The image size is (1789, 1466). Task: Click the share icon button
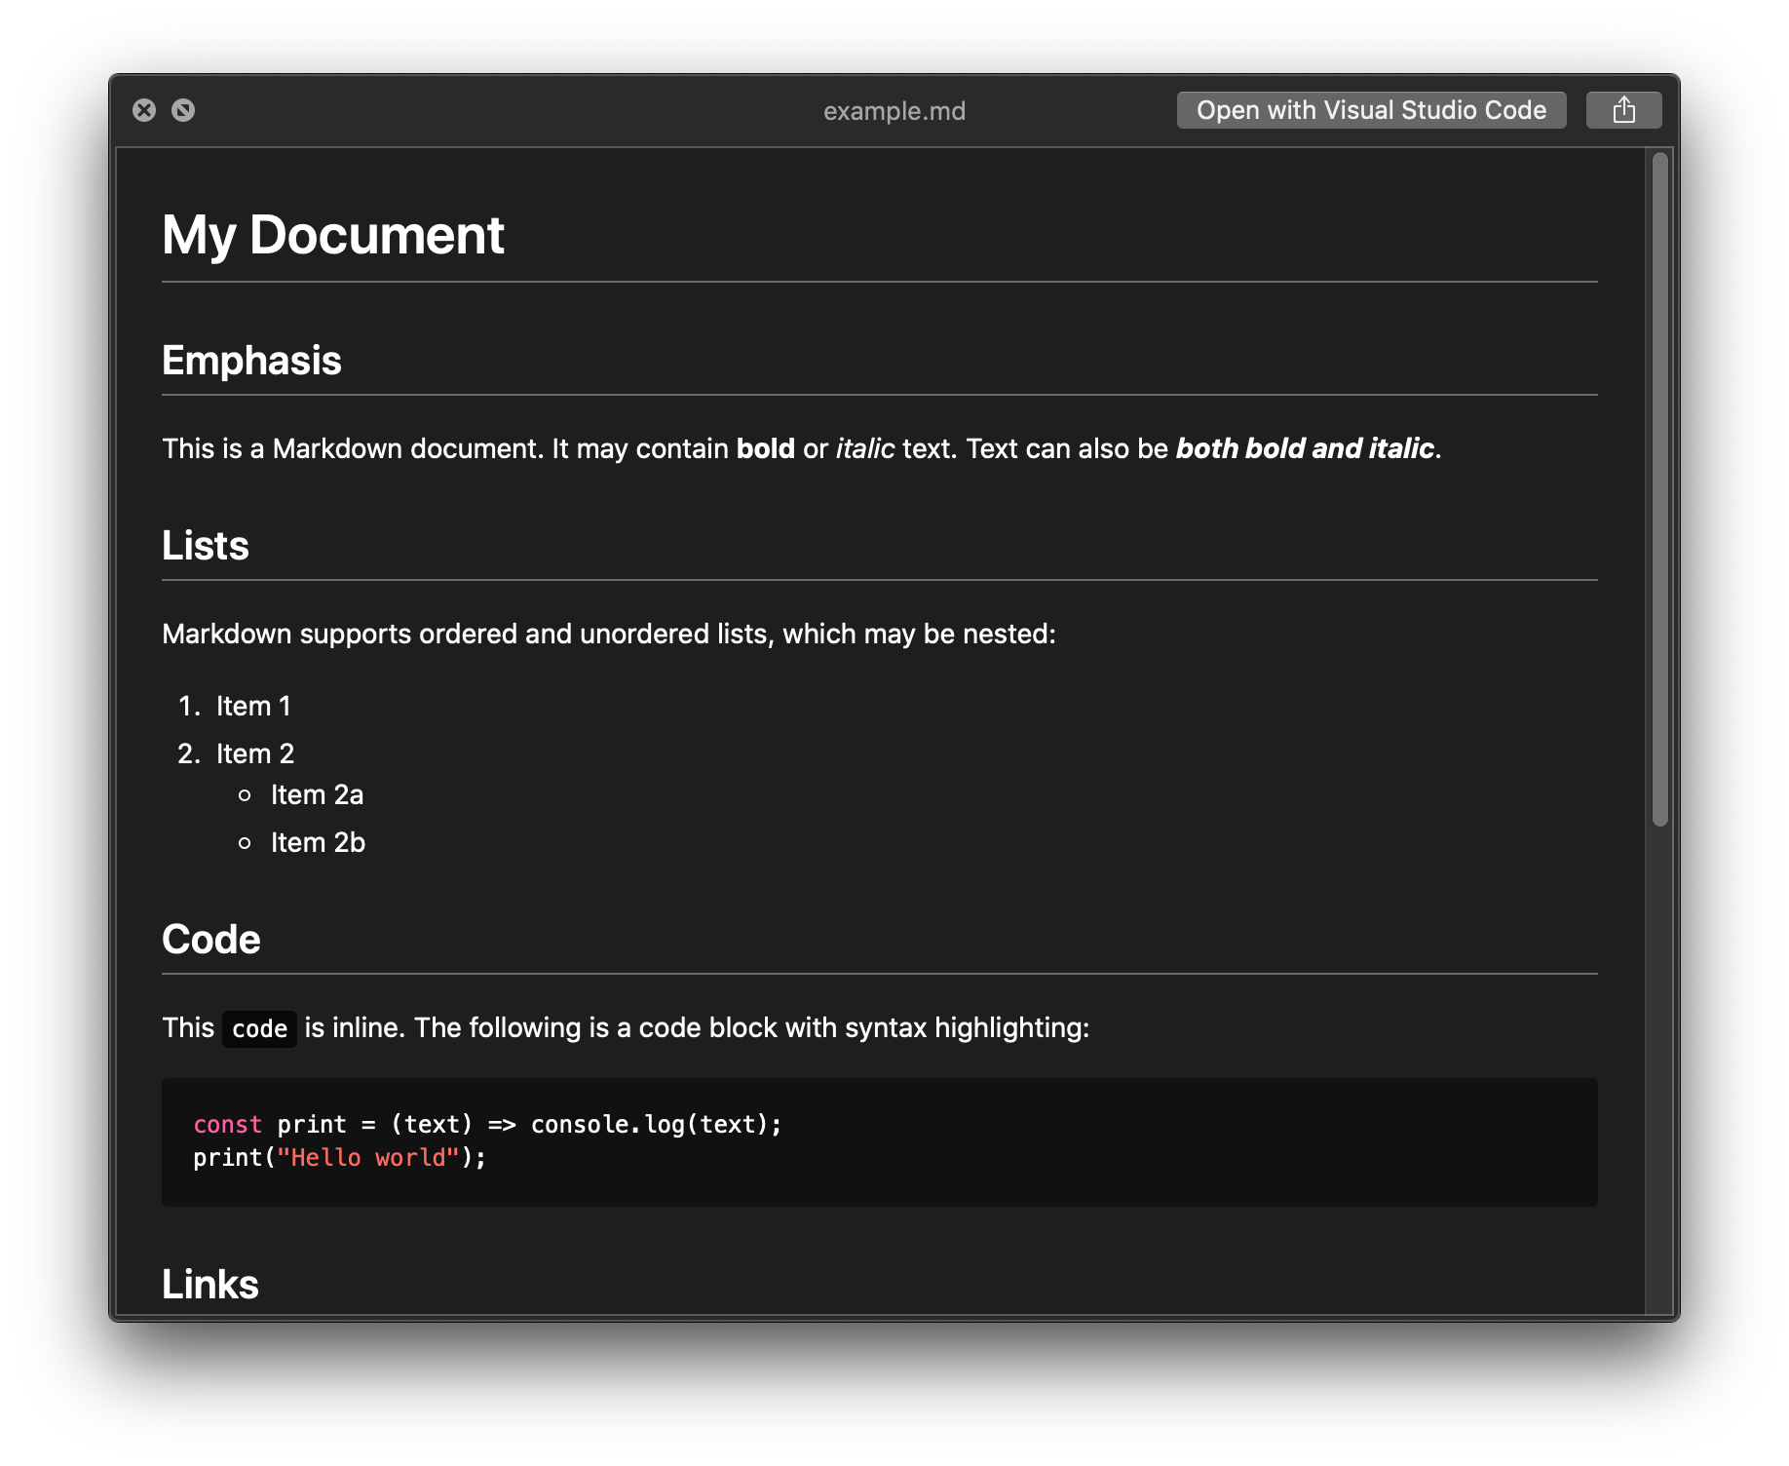coord(1623,110)
